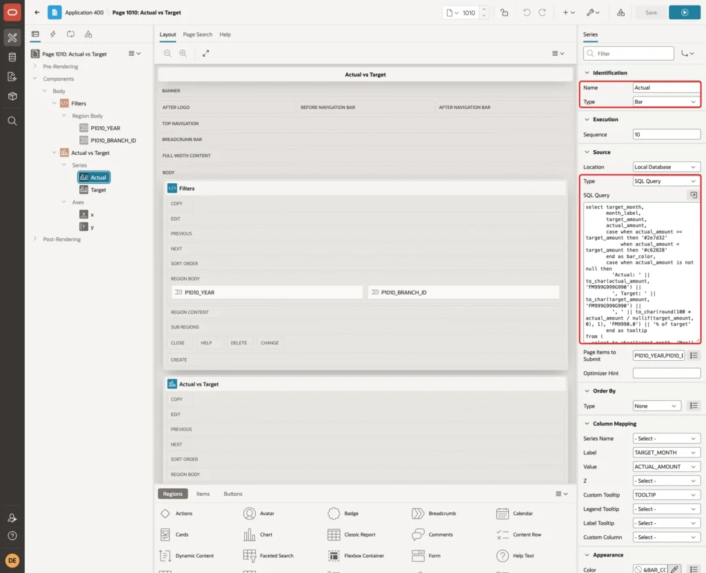
Task: Open Shared Components icon in top toolbar
Action: click(621, 12)
